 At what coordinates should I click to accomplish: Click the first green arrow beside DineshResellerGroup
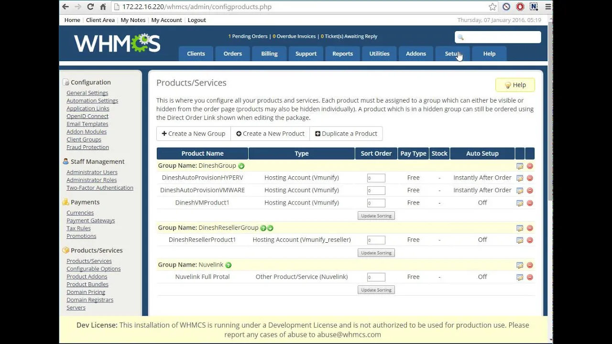click(263, 228)
